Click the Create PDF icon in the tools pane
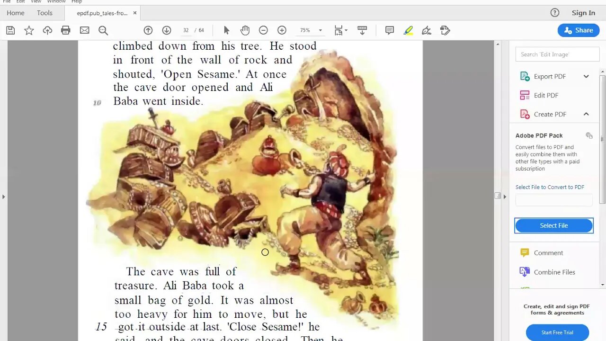 pos(525,114)
